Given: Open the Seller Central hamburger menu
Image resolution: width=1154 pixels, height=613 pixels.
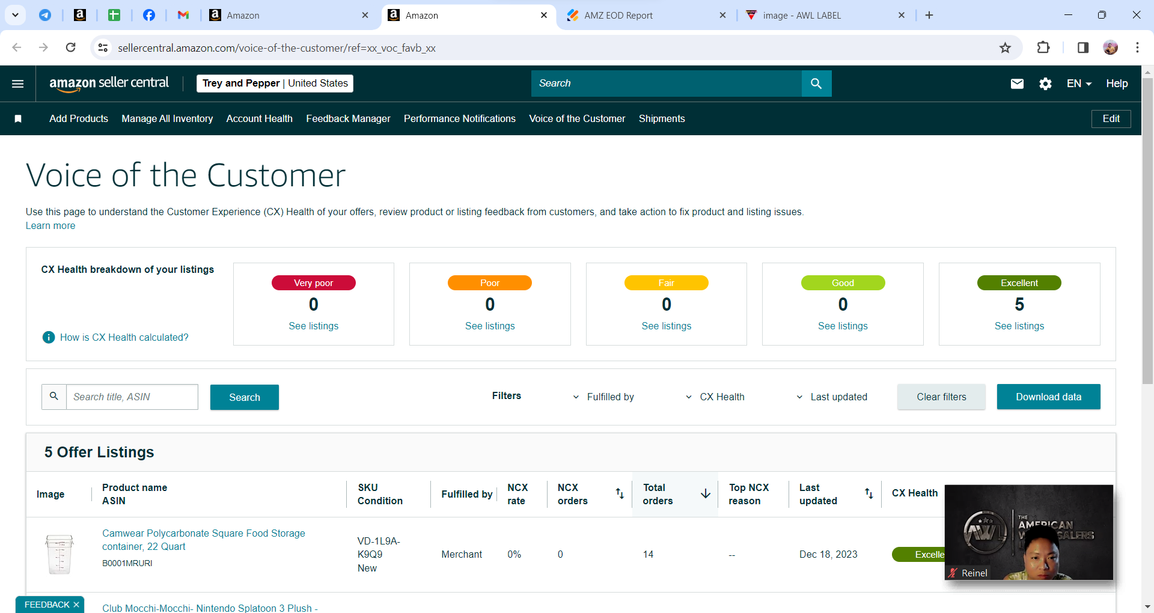Looking at the screenshot, I should 18,84.
